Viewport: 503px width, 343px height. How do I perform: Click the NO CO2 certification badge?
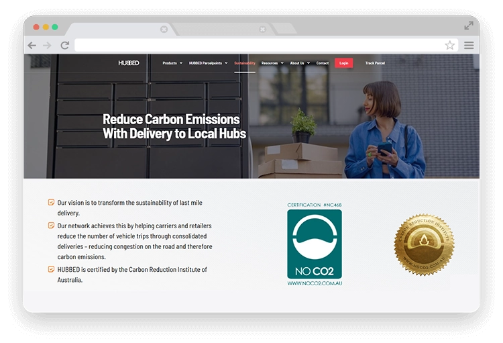(x=315, y=244)
